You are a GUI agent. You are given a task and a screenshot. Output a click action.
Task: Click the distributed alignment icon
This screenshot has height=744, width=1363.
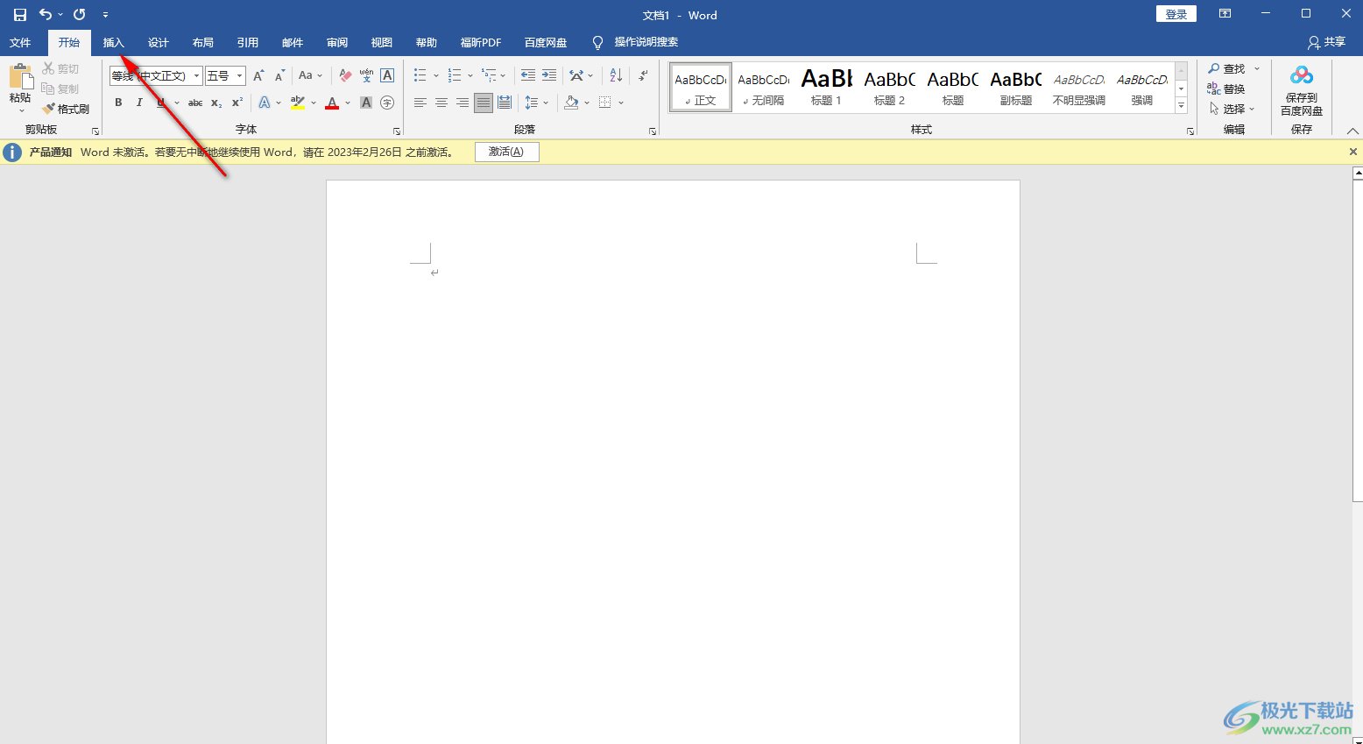(x=505, y=103)
